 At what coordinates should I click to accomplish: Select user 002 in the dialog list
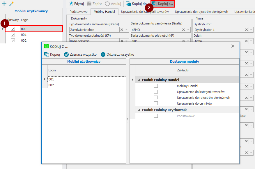click(x=51, y=85)
